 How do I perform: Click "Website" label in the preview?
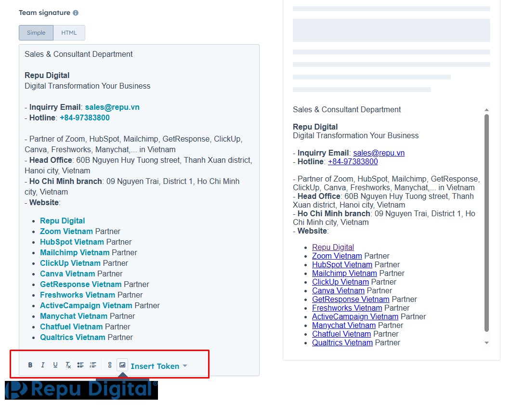tap(312, 231)
